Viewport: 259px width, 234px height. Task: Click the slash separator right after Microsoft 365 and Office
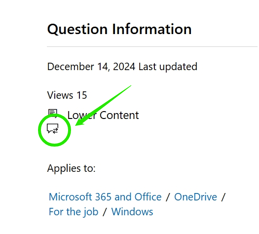(168, 197)
